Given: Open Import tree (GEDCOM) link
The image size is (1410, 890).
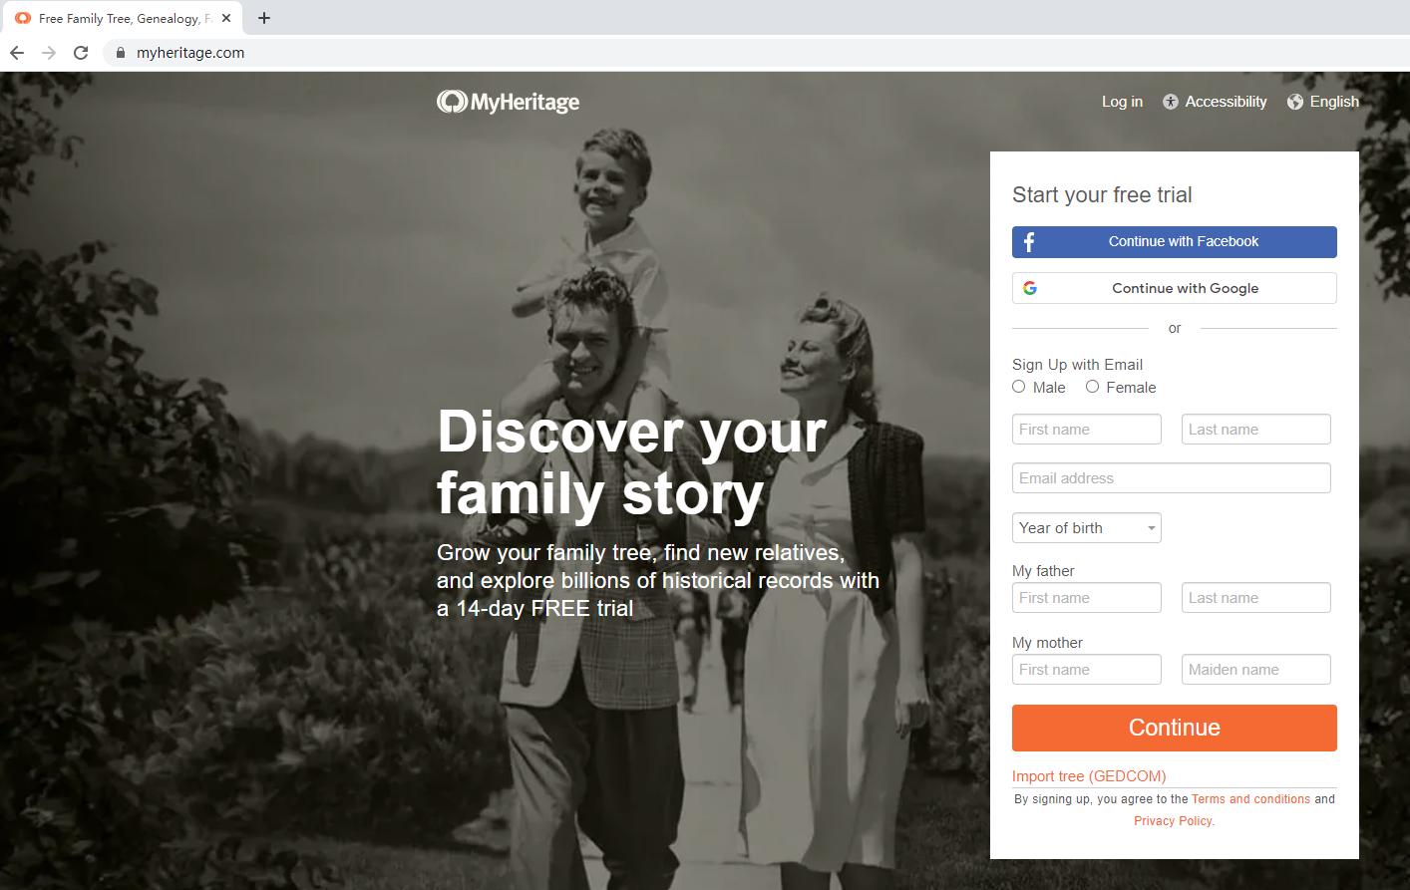Looking at the screenshot, I should click(1089, 776).
